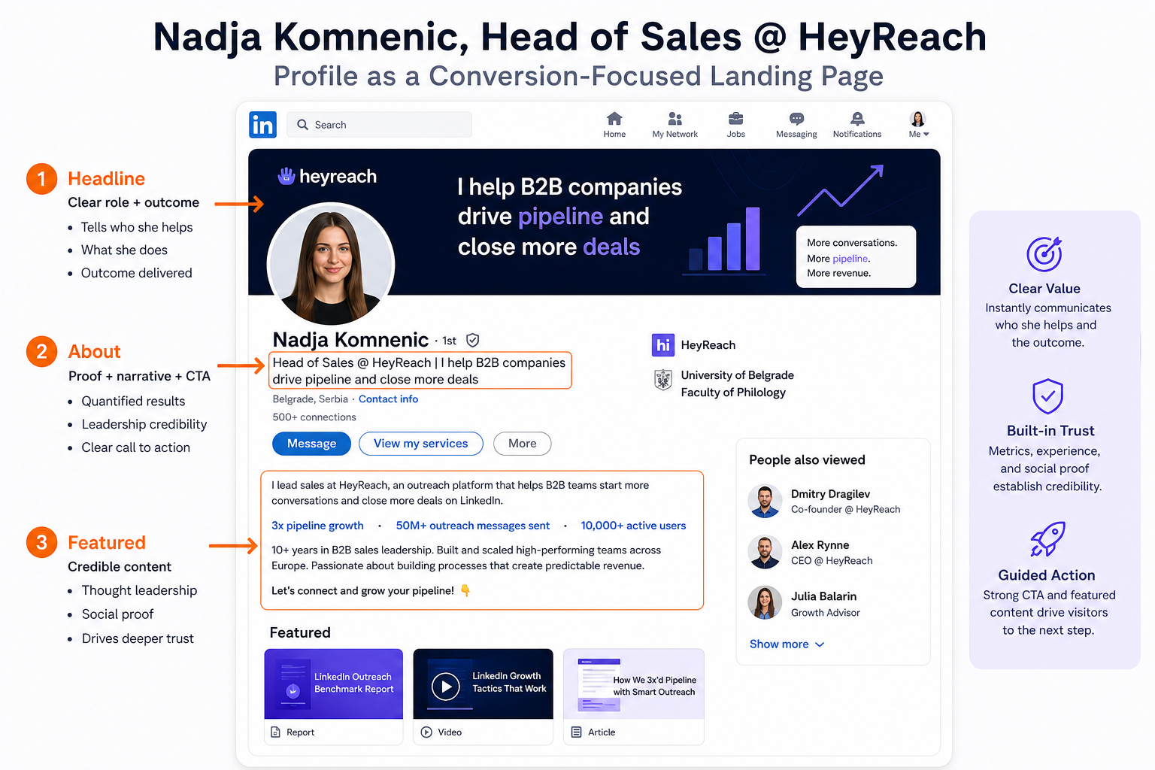This screenshot has height=770, width=1155.
Task: Open Dmitry Dragilev's avatar
Action: (765, 501)
